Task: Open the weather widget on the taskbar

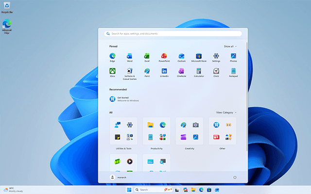Action: click(13, 190)
